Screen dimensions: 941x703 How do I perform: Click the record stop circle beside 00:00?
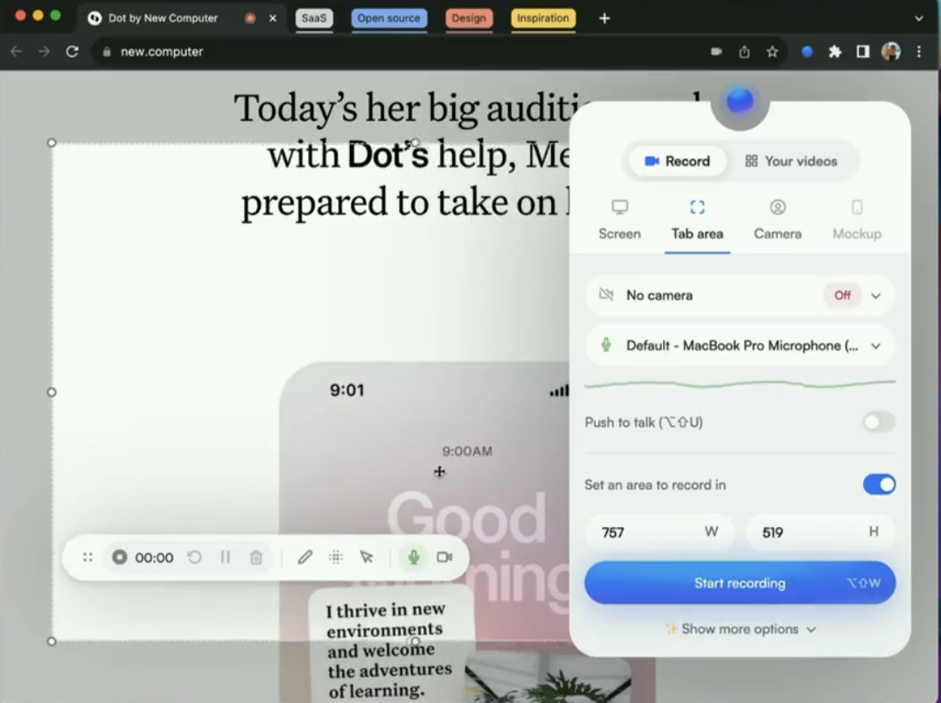pyautogui.click(x=120, y=557)
